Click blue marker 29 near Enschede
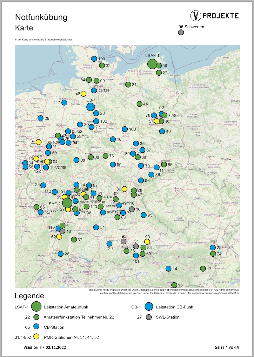This screenshot has width=254, height=357. [x=40, y=118]
